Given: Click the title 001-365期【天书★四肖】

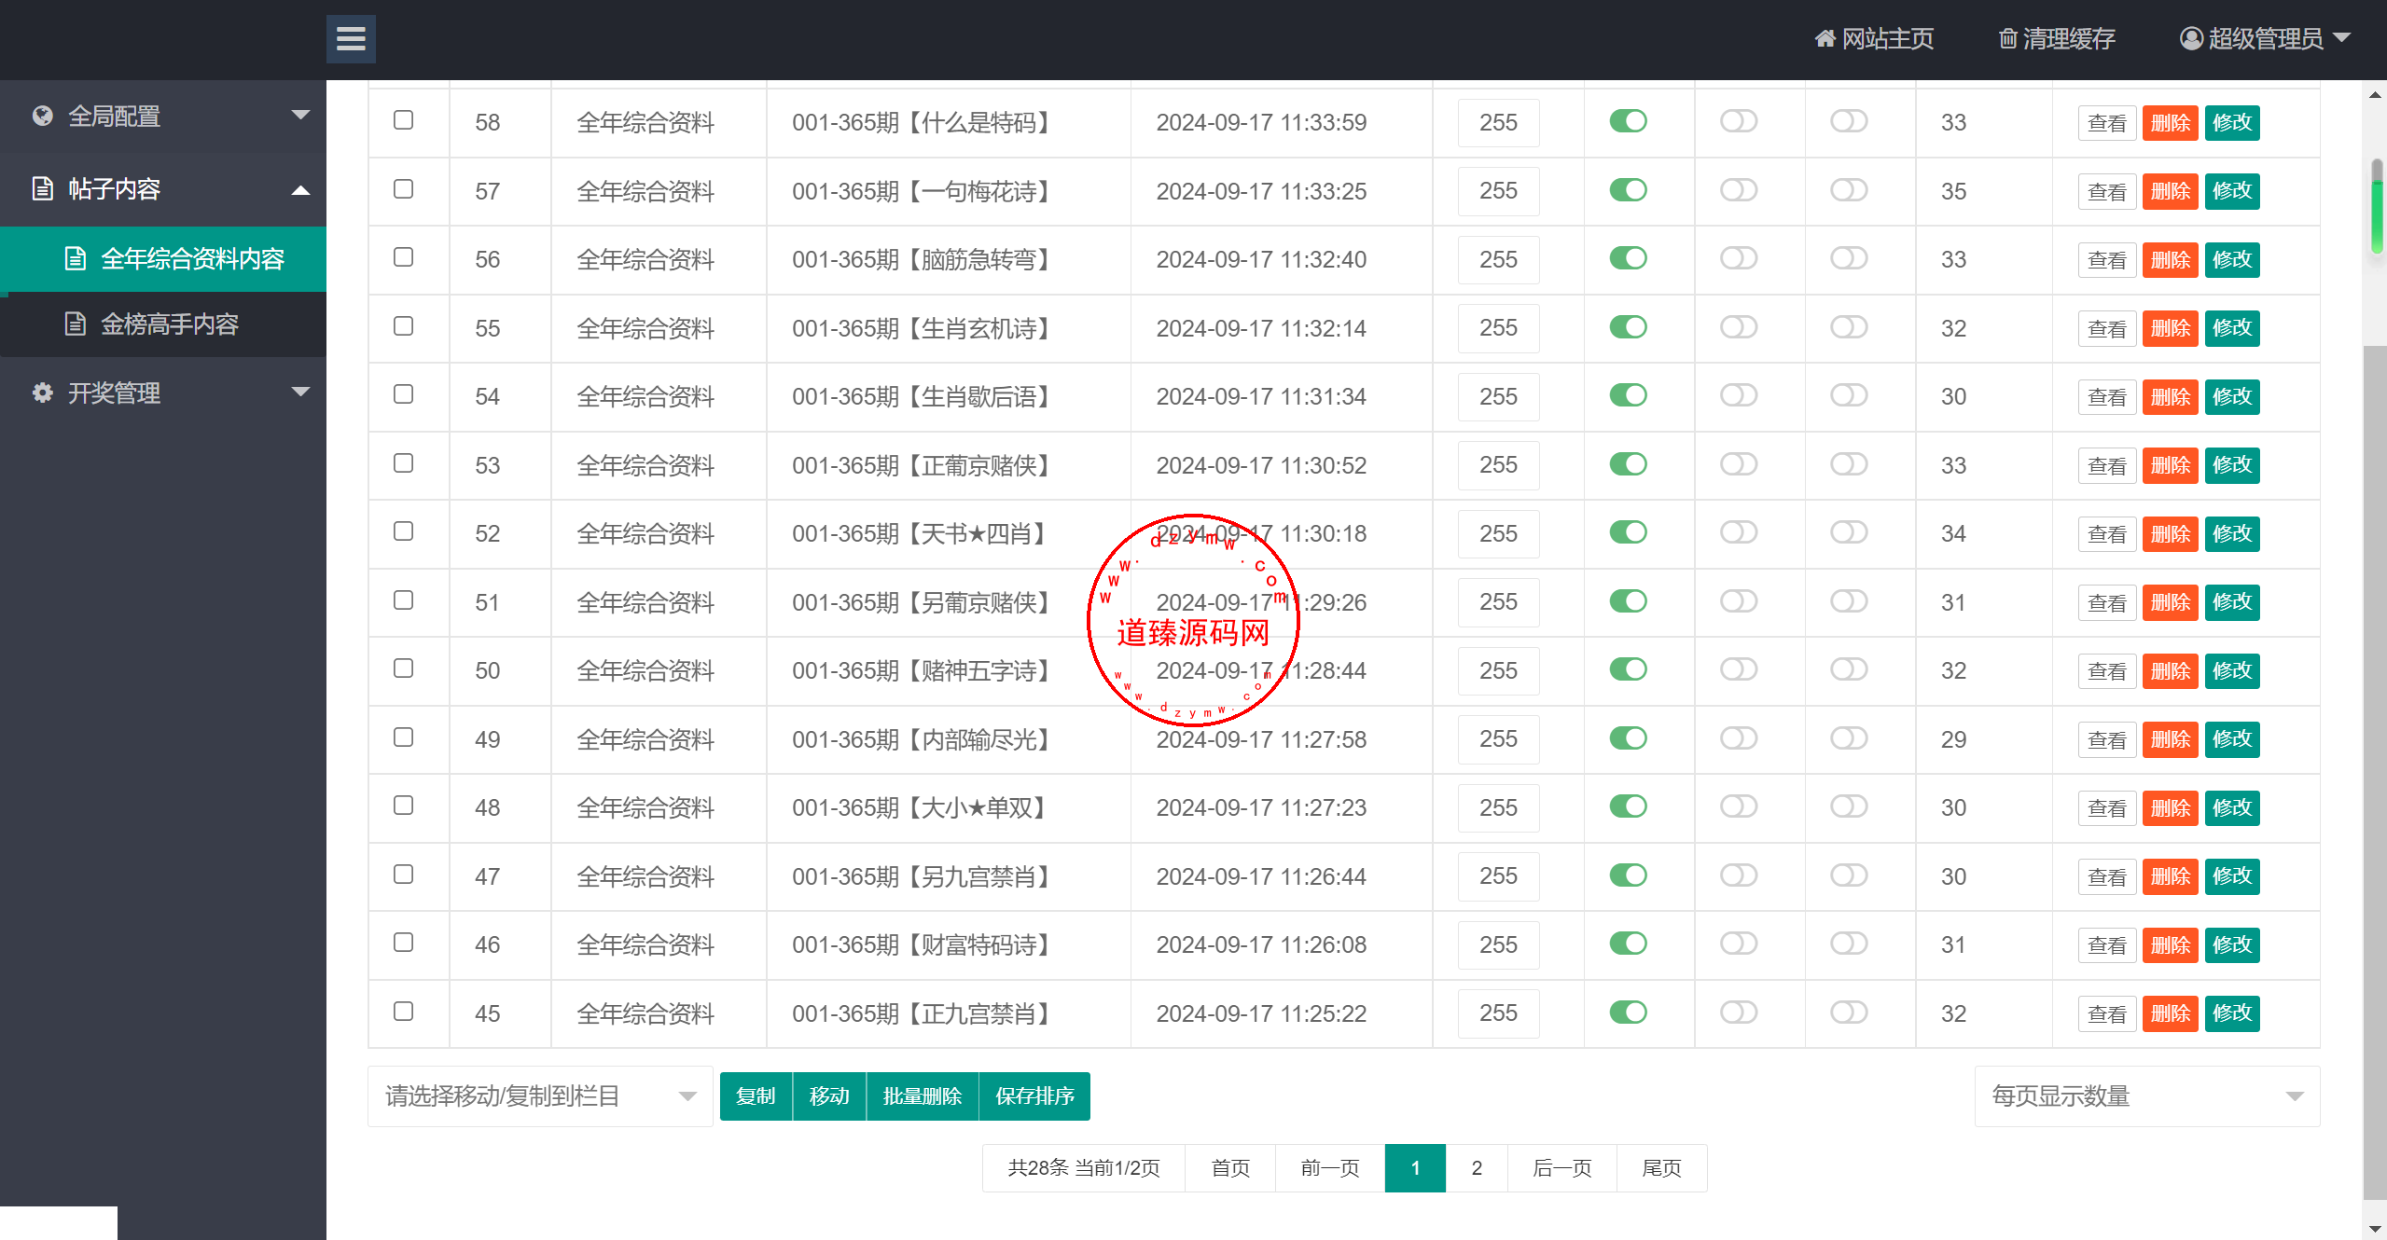Looking at the screenshot, I should [923, 533].
